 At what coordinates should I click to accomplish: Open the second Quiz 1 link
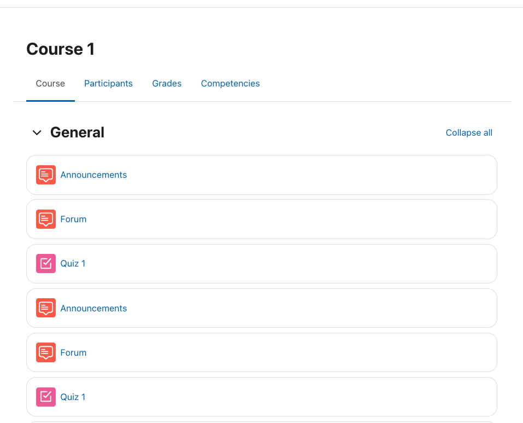73,397
